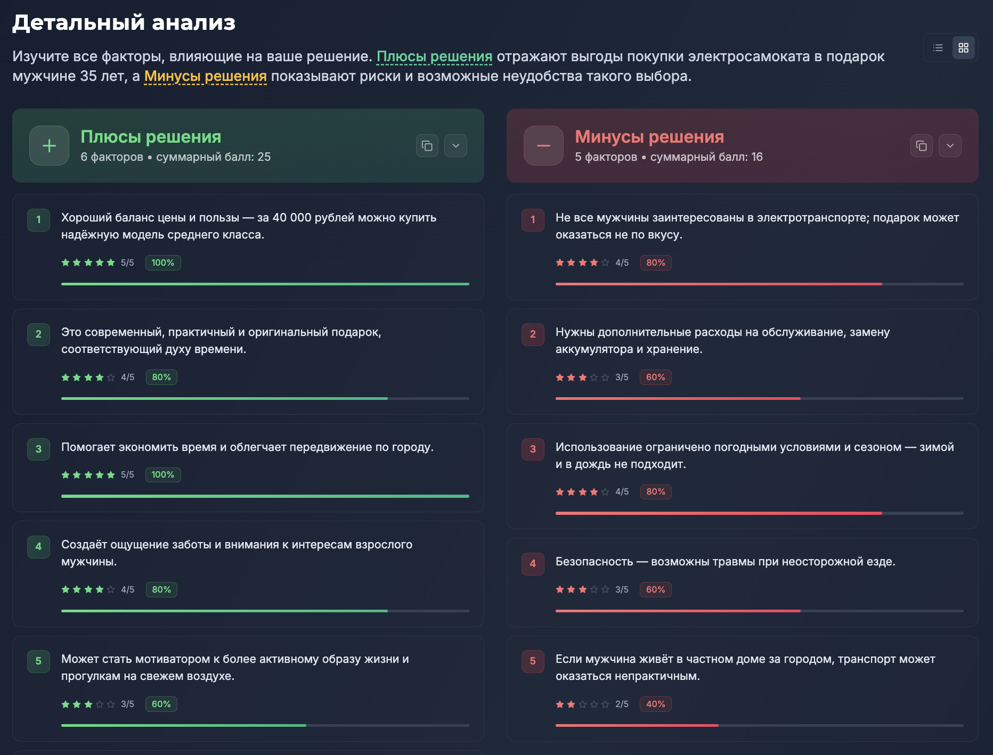Click number badge 3 in cons list
Screen dimensions: 993x755
(x=533, y=449)
